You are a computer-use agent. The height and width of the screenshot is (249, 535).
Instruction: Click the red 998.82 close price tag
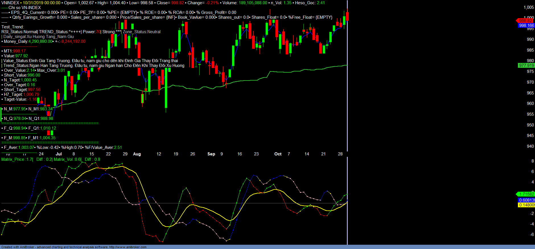click(525, 20)
